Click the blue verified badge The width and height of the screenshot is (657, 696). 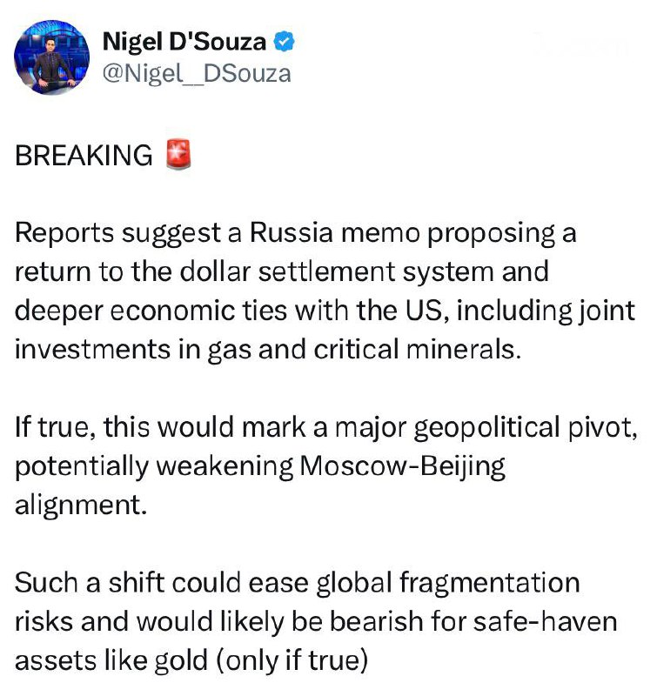click(x=284, y=40)
